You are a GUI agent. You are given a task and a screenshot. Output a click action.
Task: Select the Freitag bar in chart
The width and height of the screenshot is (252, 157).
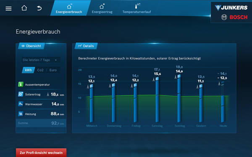135,103
